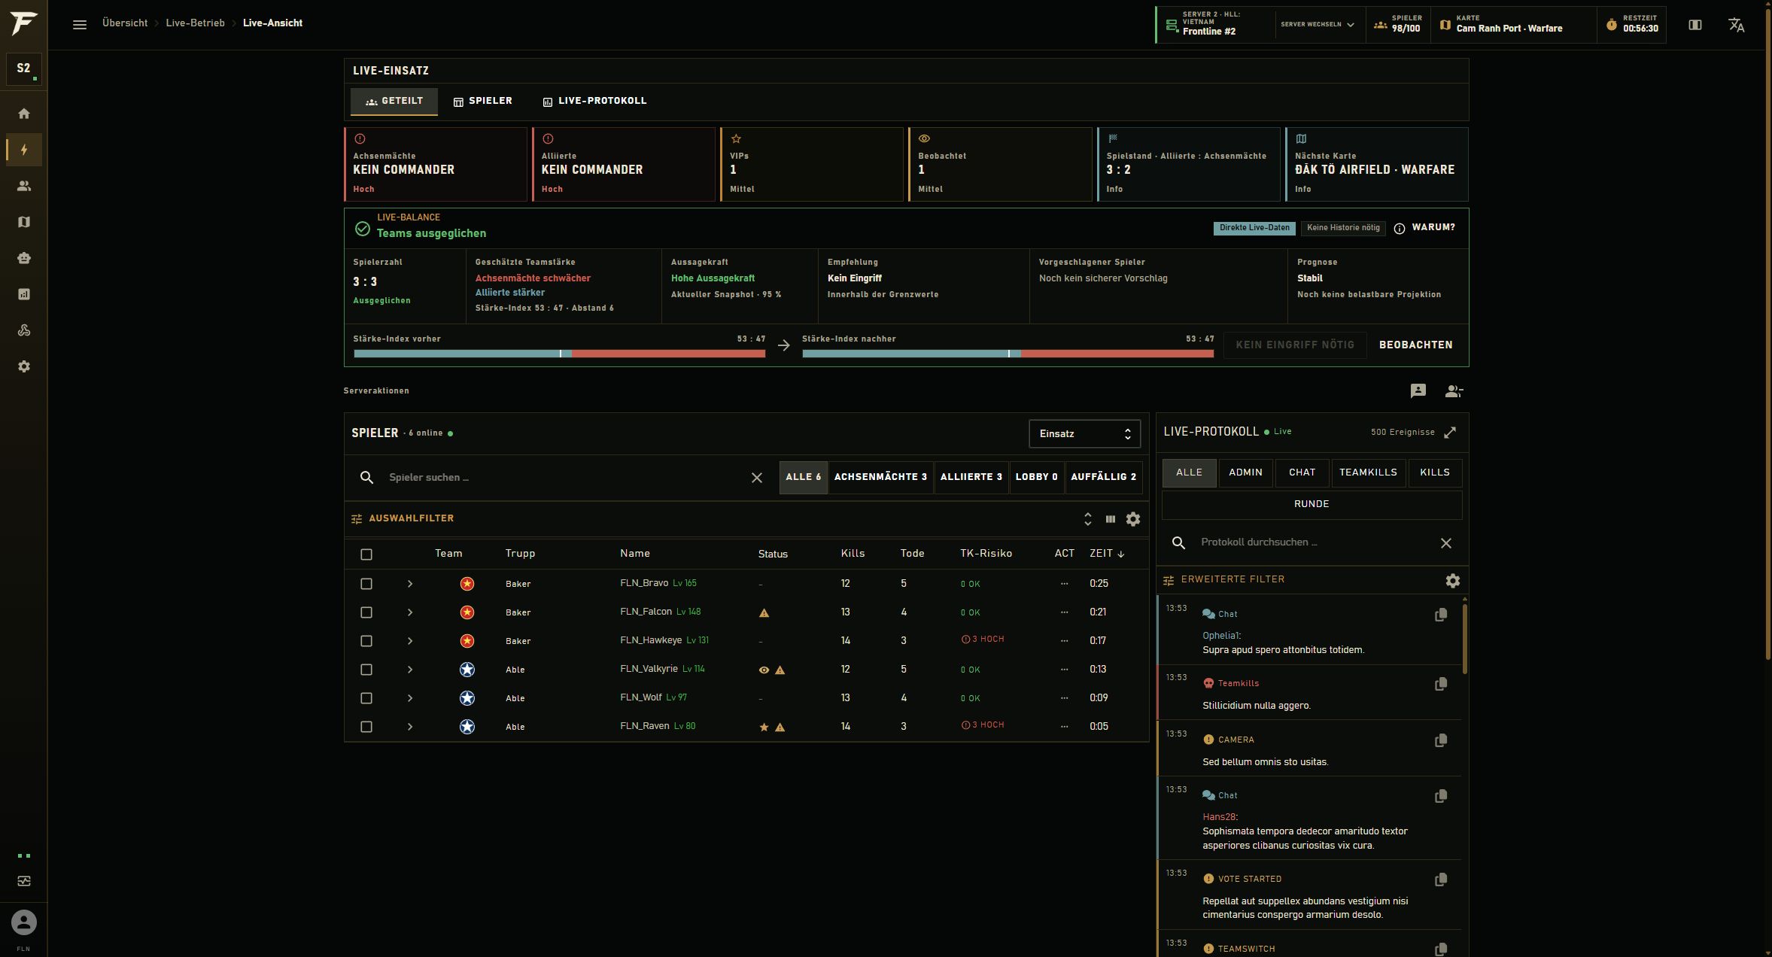Filter players by Auffällig 2
Screen dimensions: 1772x957
[x=1103, y=477]
